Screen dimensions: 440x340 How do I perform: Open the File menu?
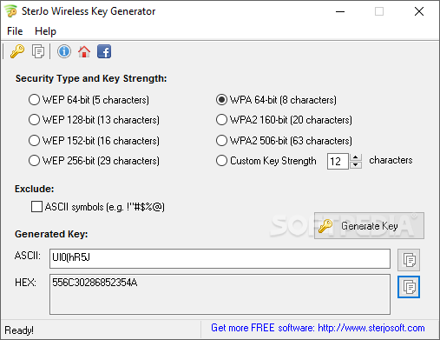pyautogui.click(x=15, y=31)
